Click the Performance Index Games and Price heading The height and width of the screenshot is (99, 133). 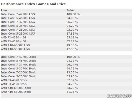pyautogui.click(x=34, y=4)
